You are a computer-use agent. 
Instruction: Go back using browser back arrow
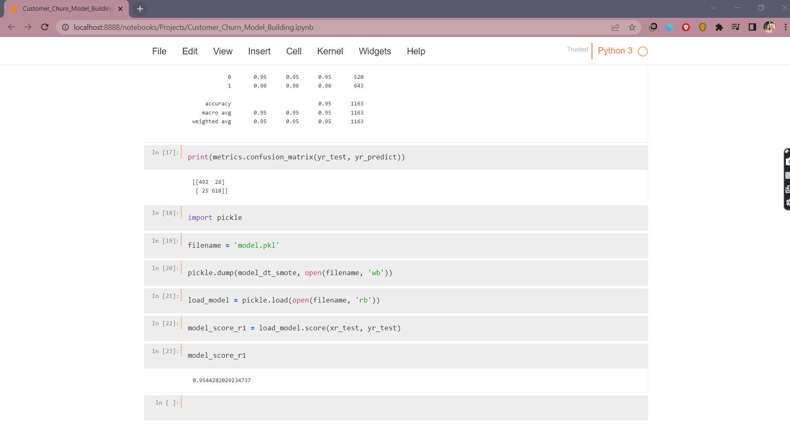point(11,27)
